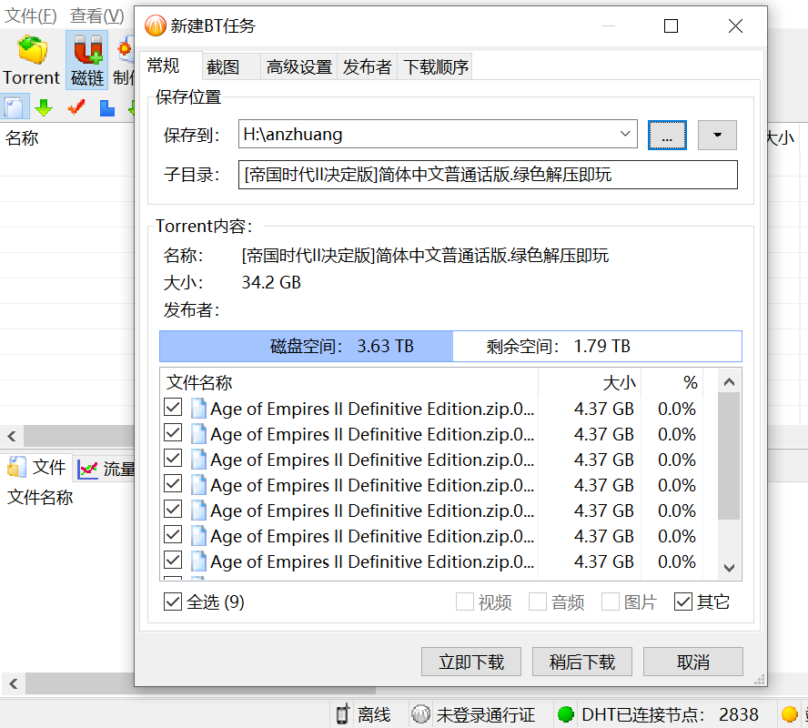This screenshot has height=728, width=808.
Task: Click the task list horizontal scrollbar track
Action: [80, 437]
